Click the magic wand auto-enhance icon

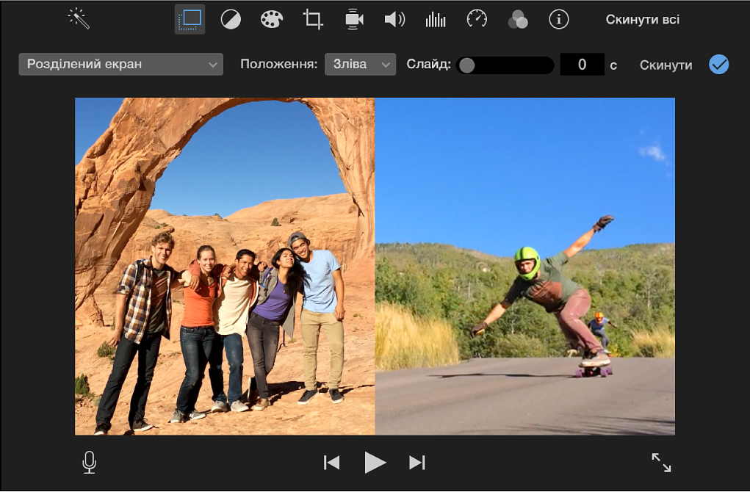coord(79,19)
